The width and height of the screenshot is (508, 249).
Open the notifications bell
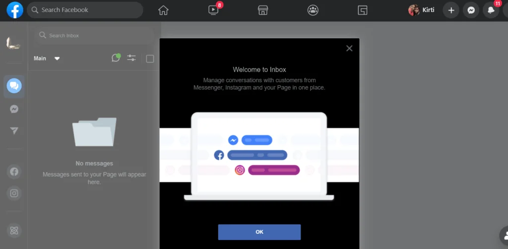click(x=491, y=10)
